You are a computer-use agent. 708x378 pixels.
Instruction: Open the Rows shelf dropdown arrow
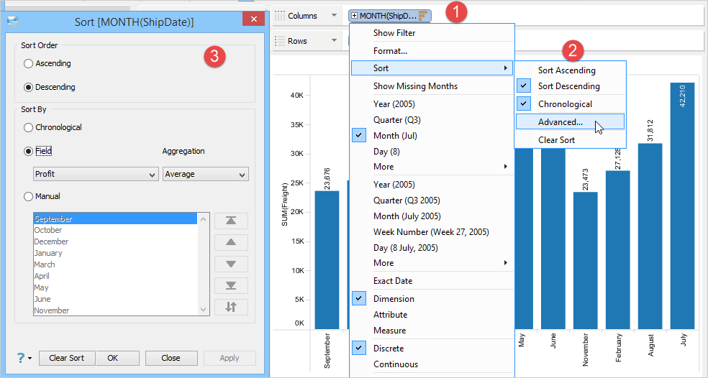tap(334, 40)
